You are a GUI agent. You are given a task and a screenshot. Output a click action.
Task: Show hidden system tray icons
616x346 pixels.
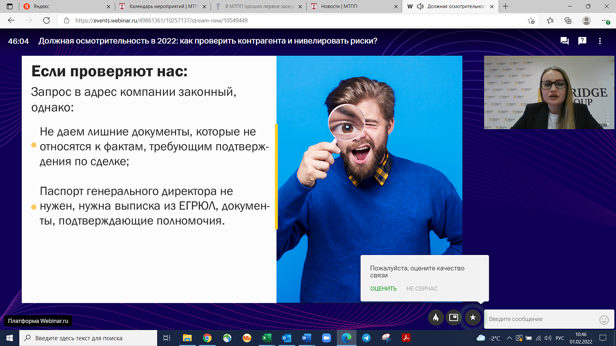pos(509,338)
